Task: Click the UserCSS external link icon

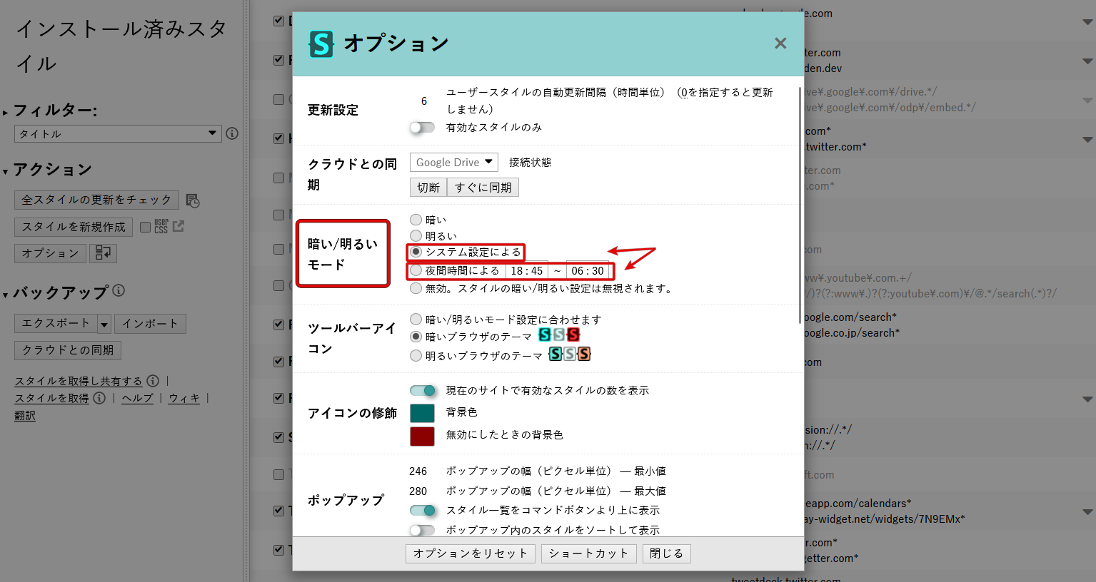Action: click(179, 226)
